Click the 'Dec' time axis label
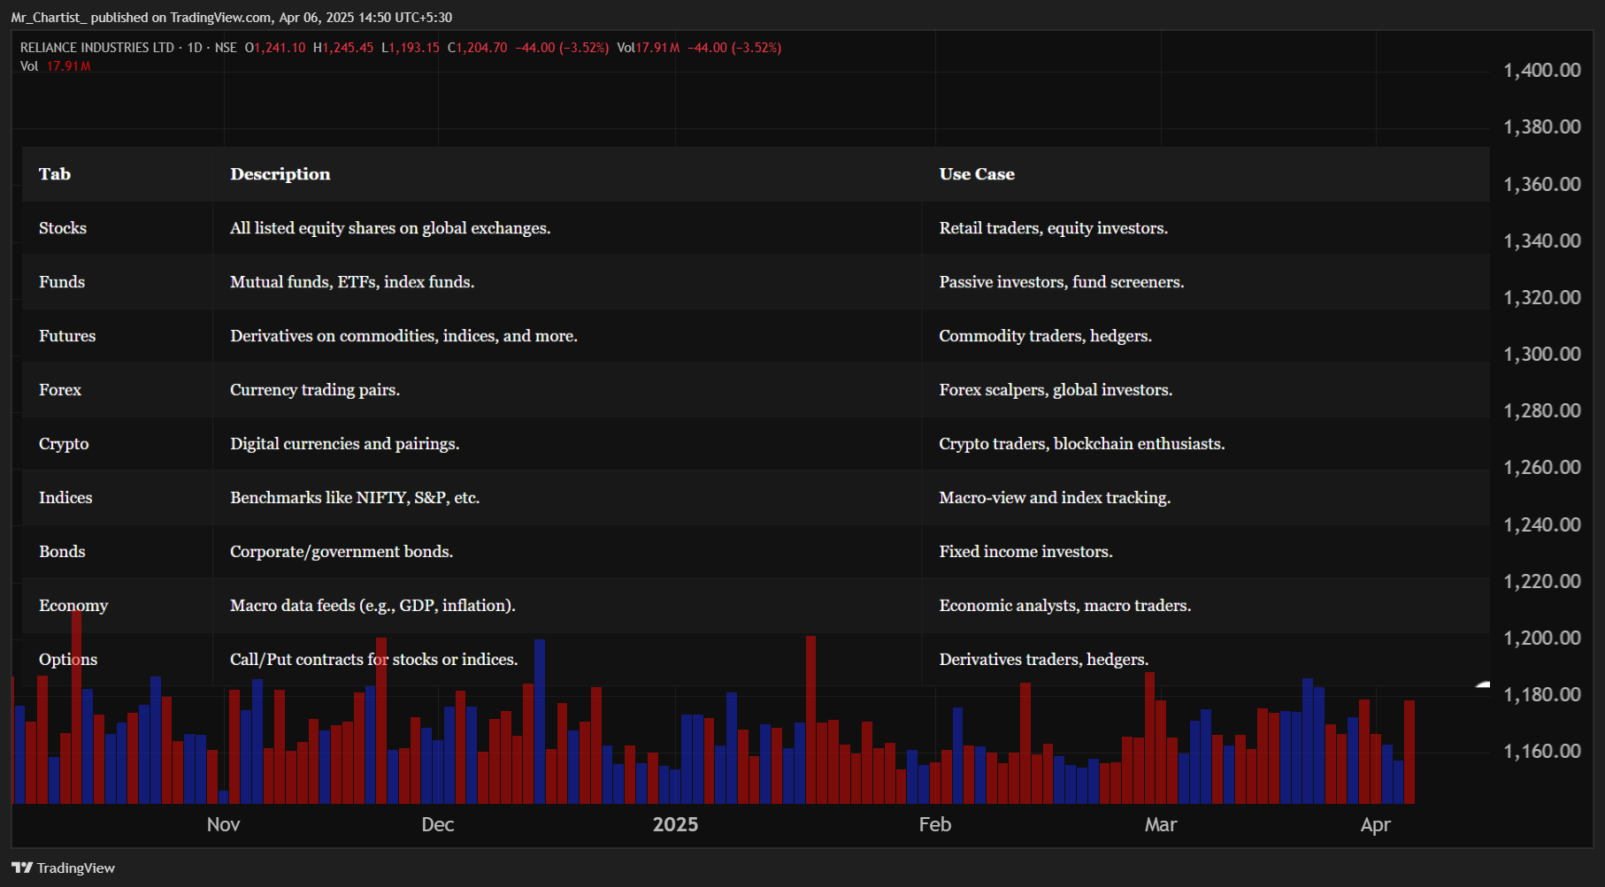 438,825
